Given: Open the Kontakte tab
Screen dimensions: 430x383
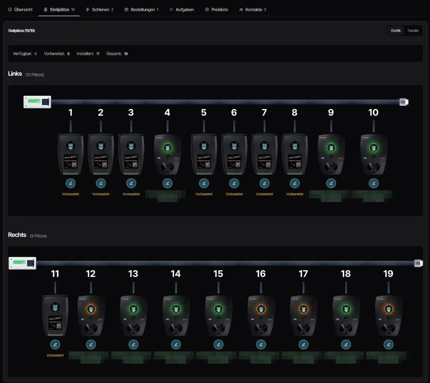Looking at the screenshot, I should 253,10.
